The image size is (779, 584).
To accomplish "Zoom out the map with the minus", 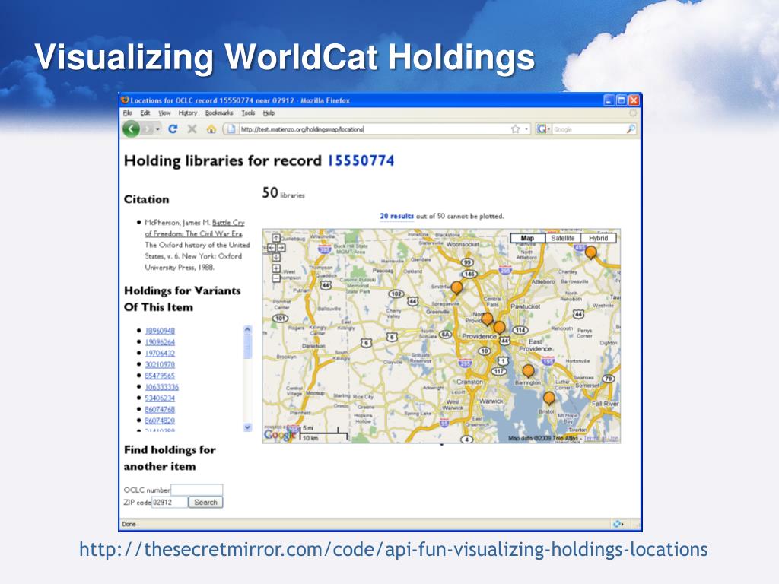I will pyautogui.click(x=276, y=278).
